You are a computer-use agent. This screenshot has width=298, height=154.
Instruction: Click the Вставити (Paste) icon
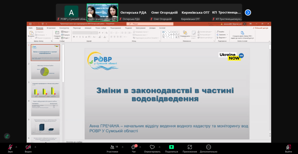(x=31, y=33)
